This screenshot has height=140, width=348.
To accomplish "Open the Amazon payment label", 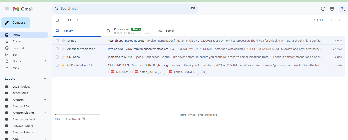I will coord(24,119).
